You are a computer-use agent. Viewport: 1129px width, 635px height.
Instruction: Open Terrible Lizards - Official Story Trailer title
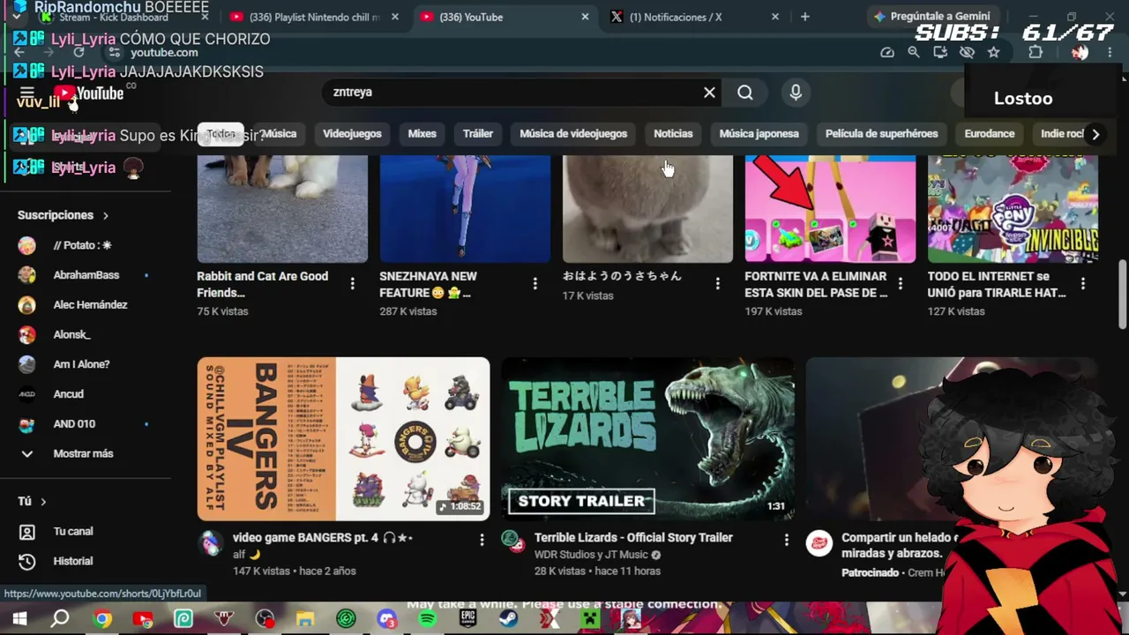[633, 537]
